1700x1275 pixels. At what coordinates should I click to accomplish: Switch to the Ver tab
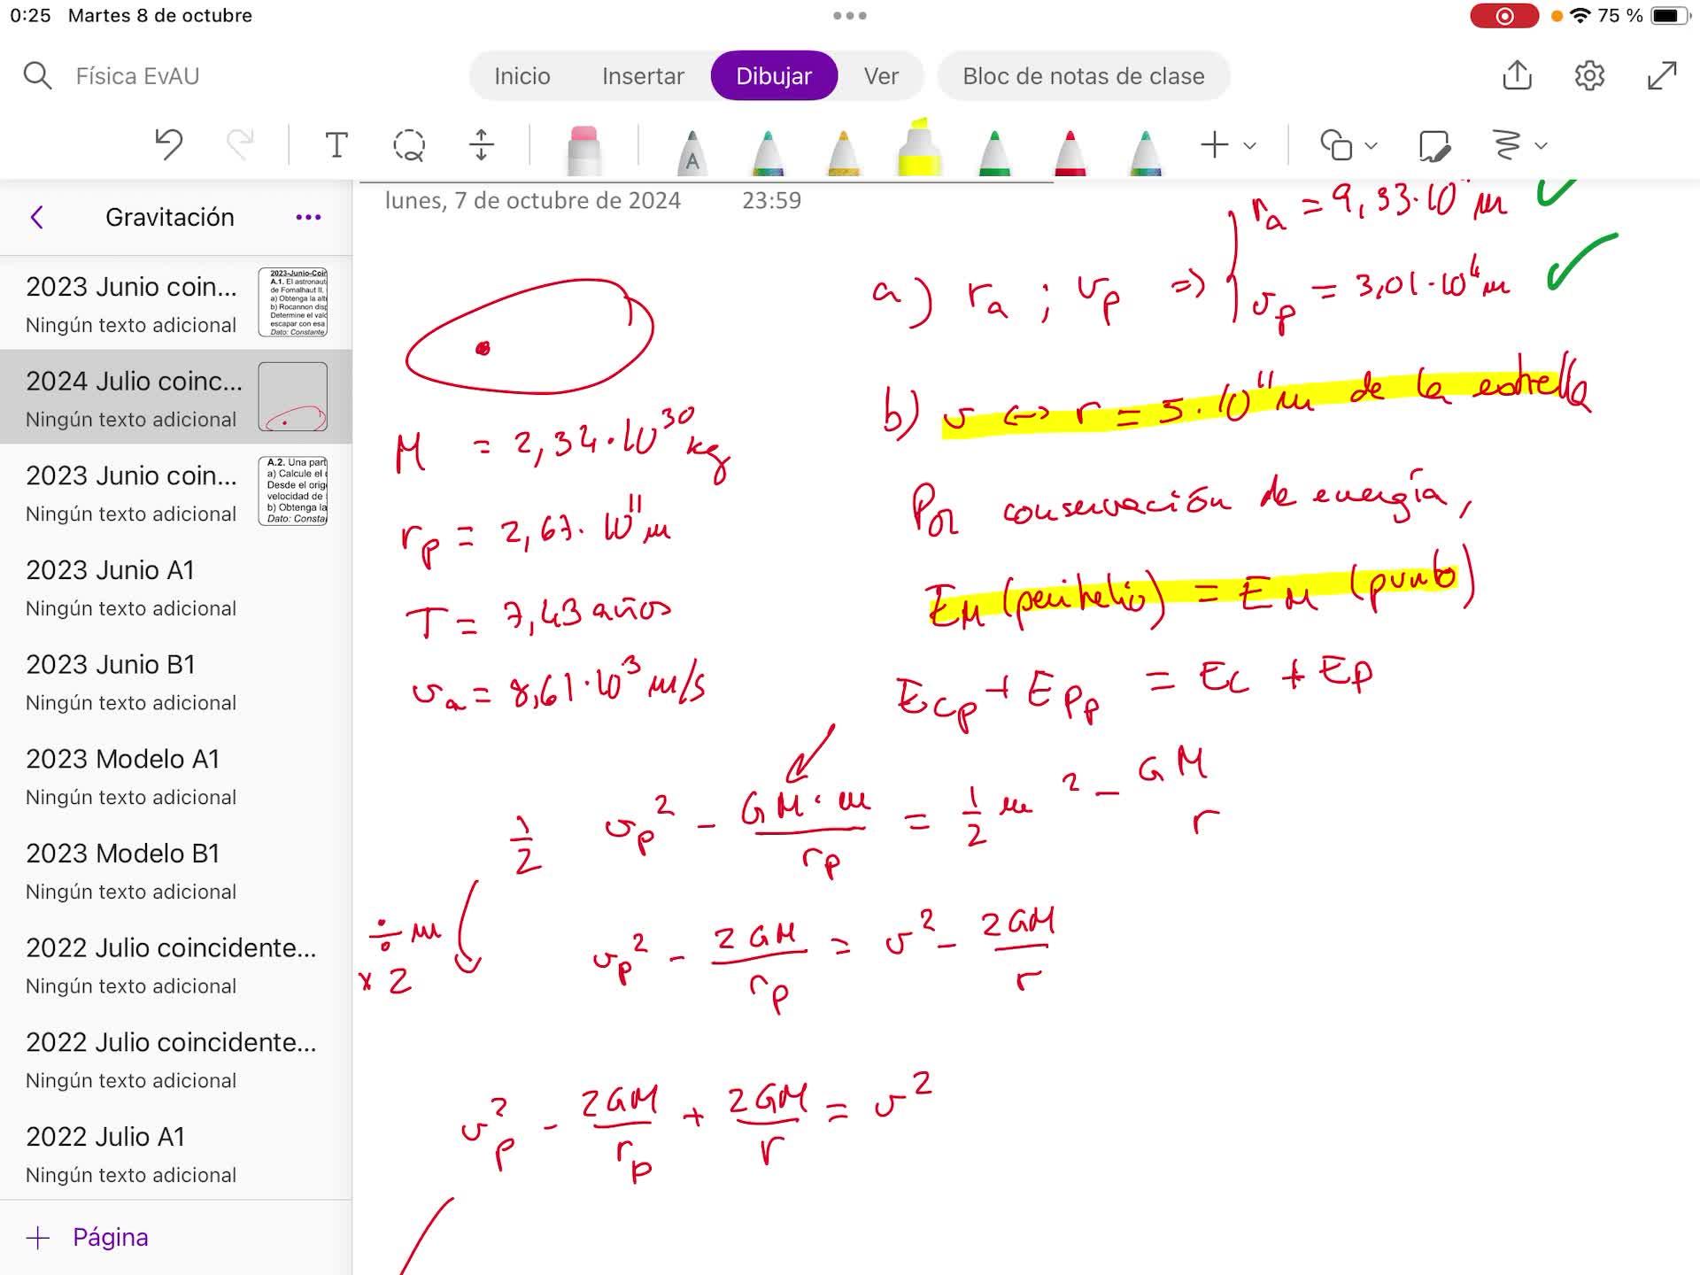(881, 76)
